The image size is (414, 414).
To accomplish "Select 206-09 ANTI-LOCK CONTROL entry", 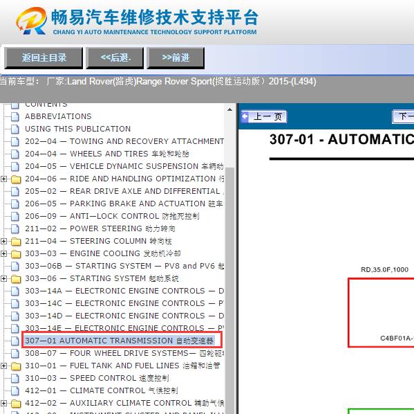I will (x=112, y=216).
